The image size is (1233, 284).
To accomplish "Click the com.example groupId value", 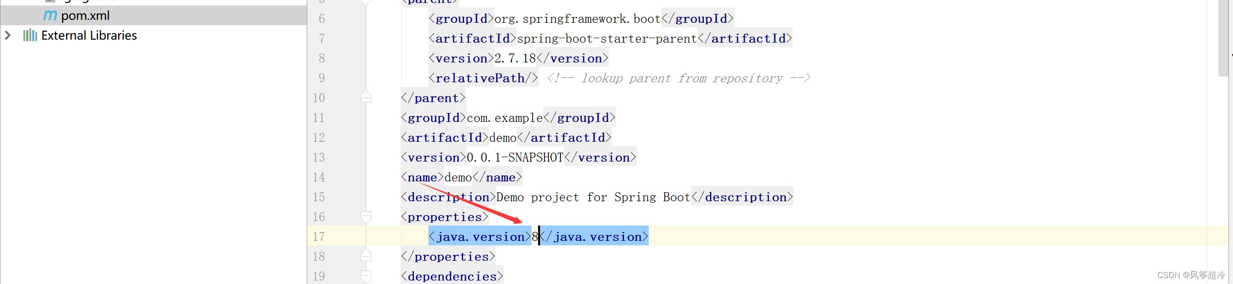I will pos(504,118).
